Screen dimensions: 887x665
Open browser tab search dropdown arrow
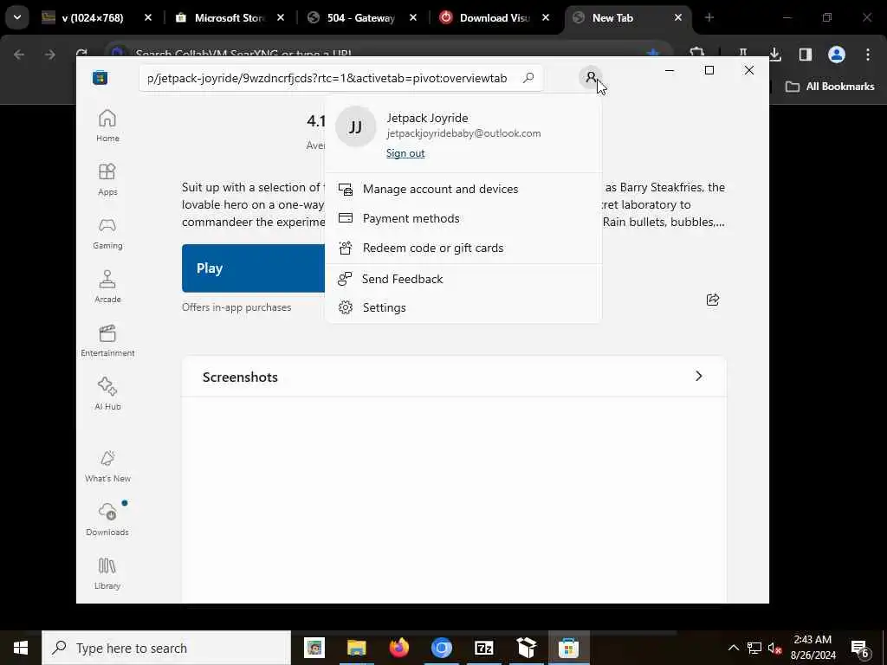(17, 17)
